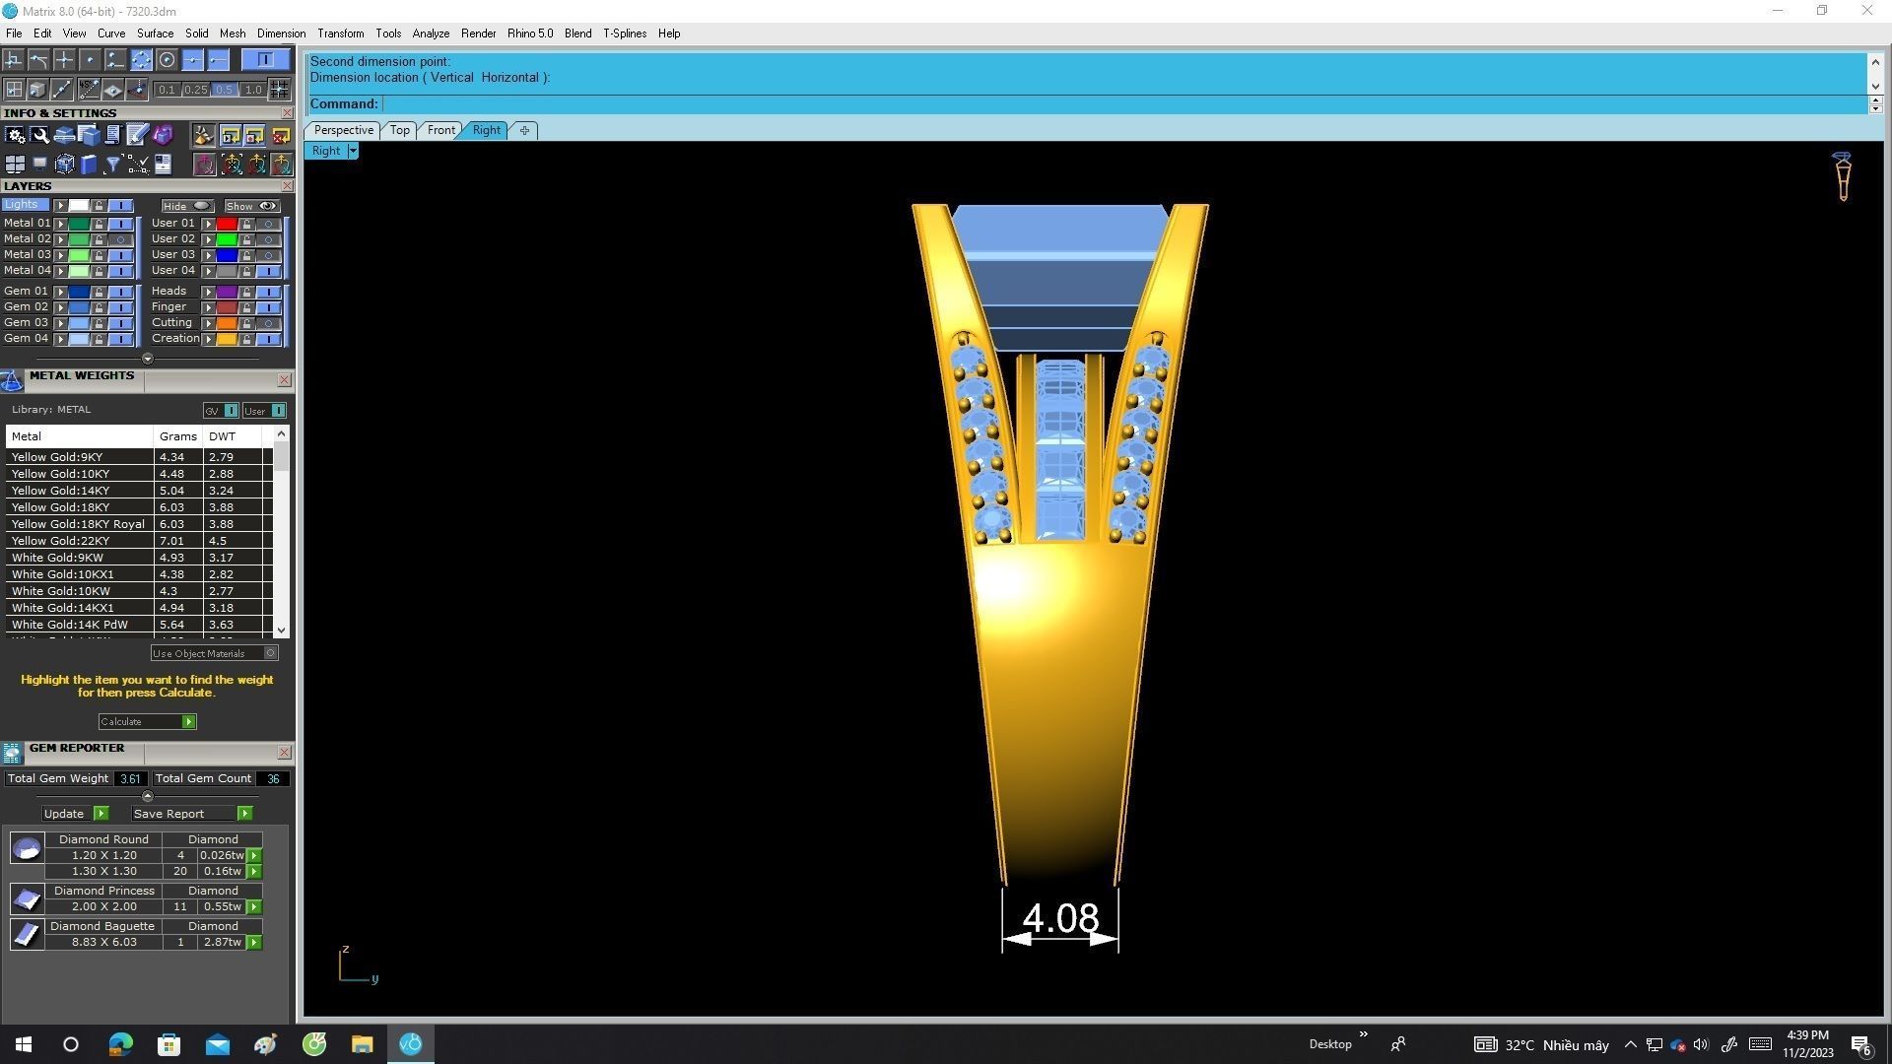Expand Diamond Princess 2.00 X 2.00 row arrow
1892x1064 pixels.
[x=254, y=906]
